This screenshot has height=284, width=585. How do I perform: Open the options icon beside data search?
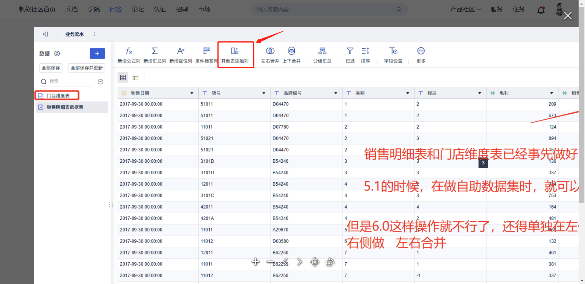(x=100, y=82)
